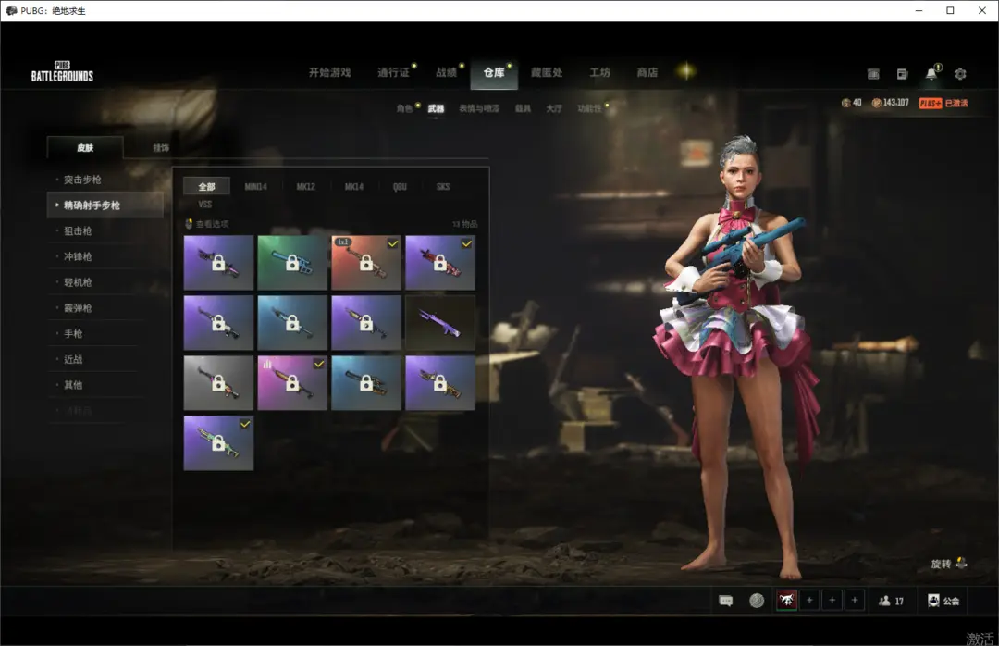This screenshot has width=999, height=646.
Task: Click the grey round medal icon beside chat
Action: click(x=757, y=601)
